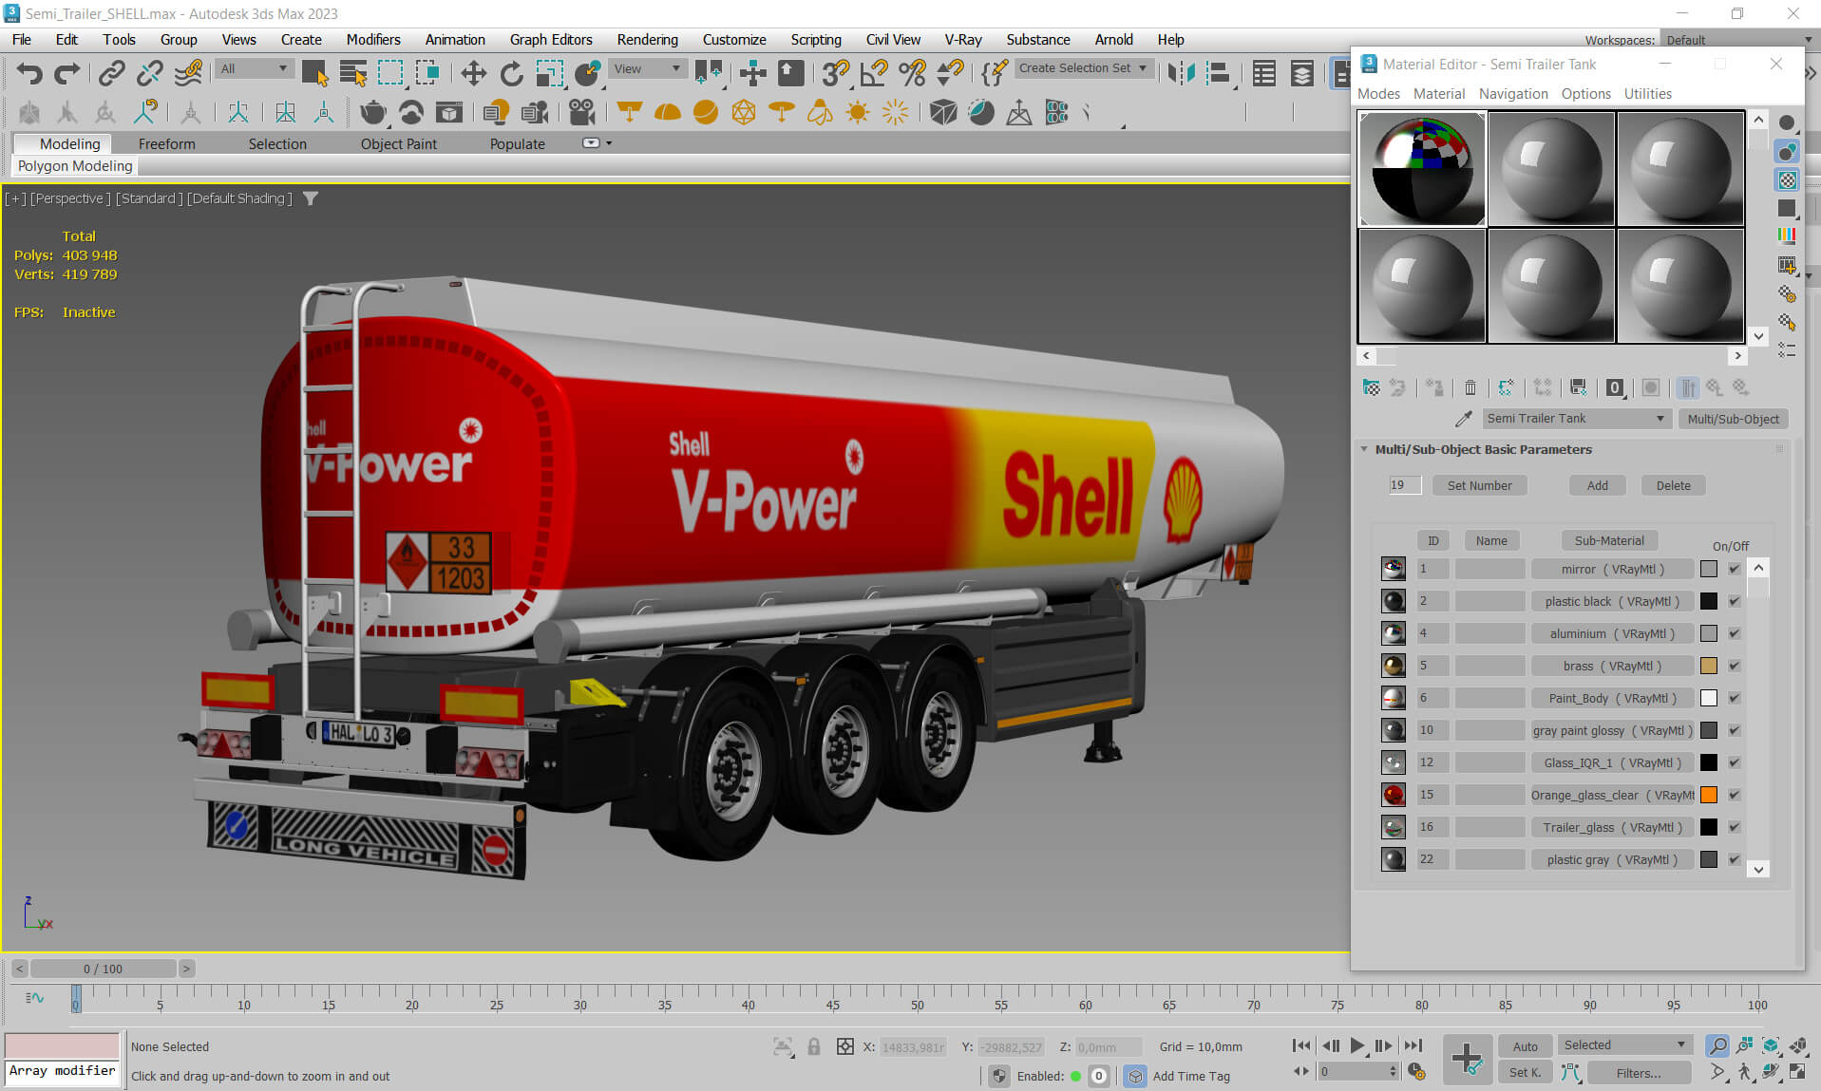This screenshot has width=1821, height=1091.
Task: Toggle the Percent Snap icon
Action: coord(912,73)
